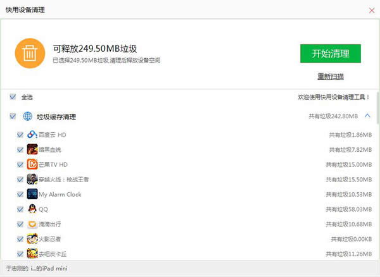Click the 共有垃圾58.03MB size value
The height and width of the screenshot is (277, 380).
349,209
